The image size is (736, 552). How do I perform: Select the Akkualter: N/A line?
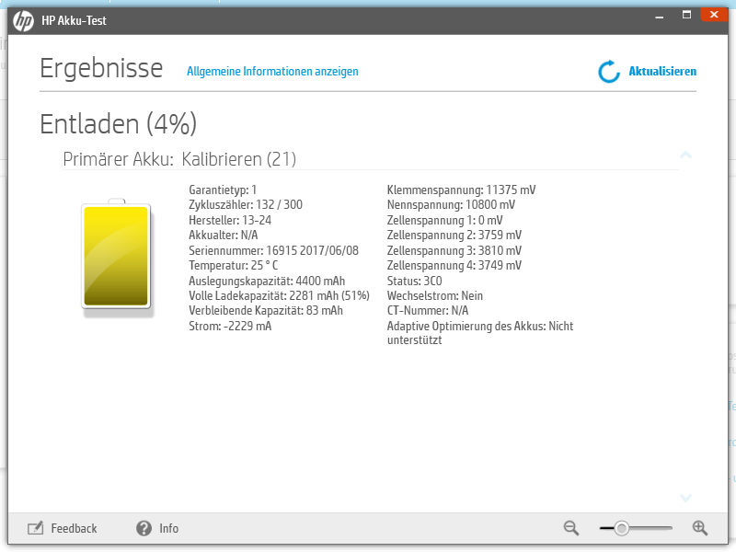point(224,235)
